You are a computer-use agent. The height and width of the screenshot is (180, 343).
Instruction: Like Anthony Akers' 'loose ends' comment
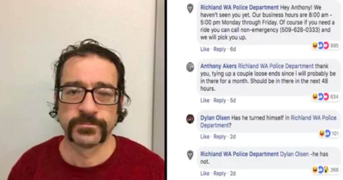tap(205, 100)
